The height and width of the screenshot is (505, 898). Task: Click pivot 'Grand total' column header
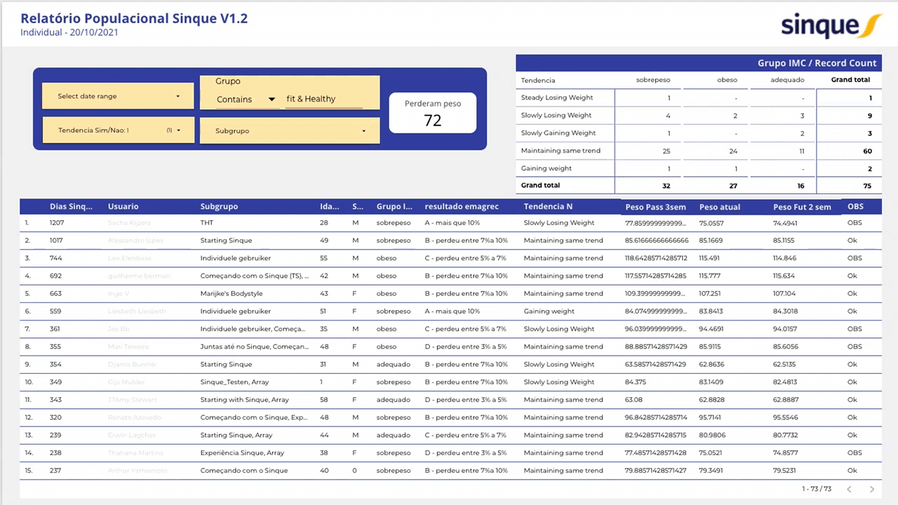tap(850, 80)
